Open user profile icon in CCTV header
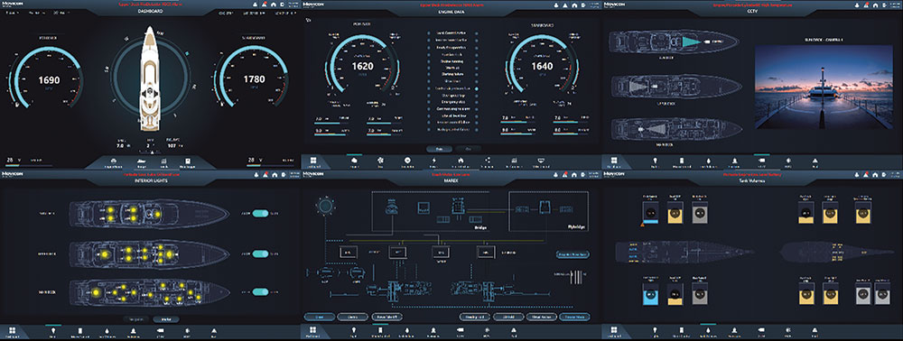 [x=856, y=5]
